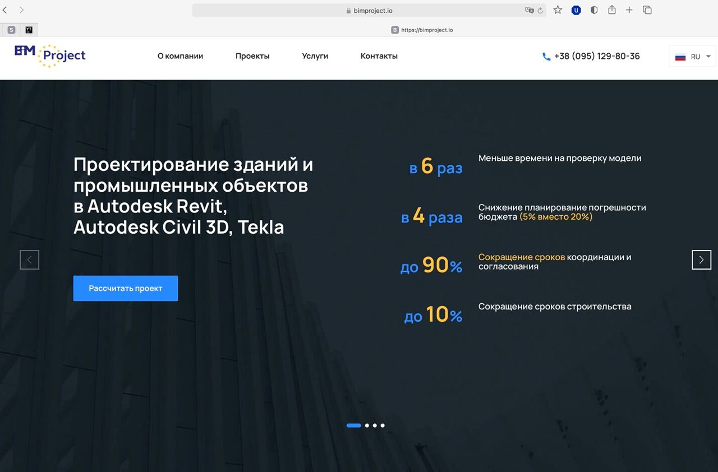Expand the RU language dropdown arrow
This screenshot has height=472, width=718.
tap(708, 57)
